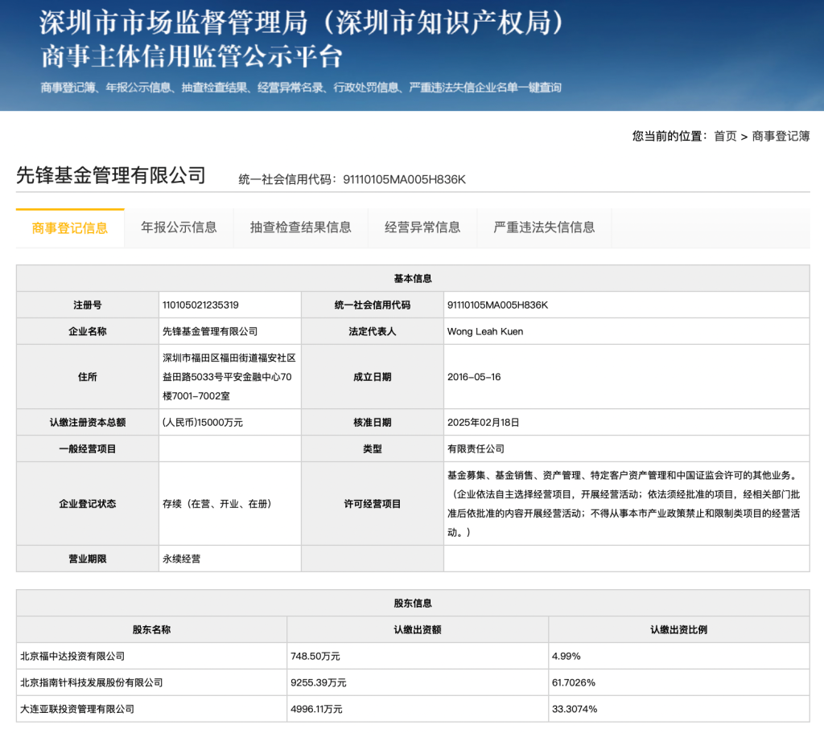This screenshot has height=733, width=824.
Task: Click the 股东信息 section header
Action: point(413,603)
